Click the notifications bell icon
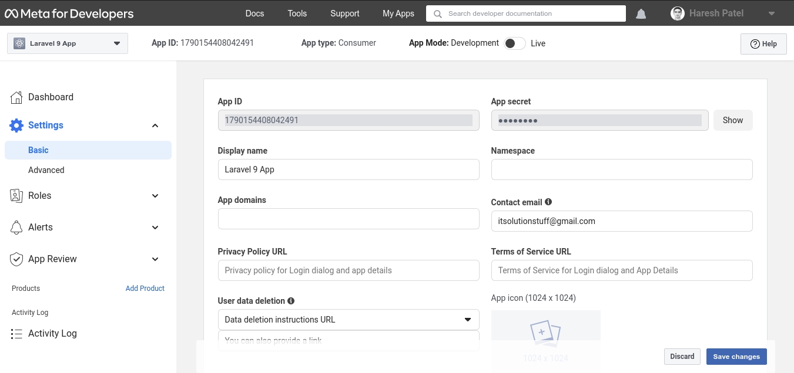Viewport: 794px width, 373px height. point(641,13)
